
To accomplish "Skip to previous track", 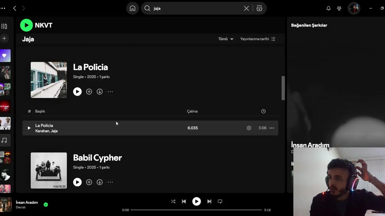I will point(184,201).
